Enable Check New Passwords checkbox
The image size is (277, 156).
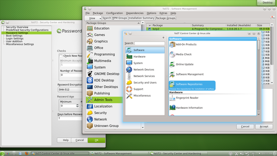[x=61, y=56]
